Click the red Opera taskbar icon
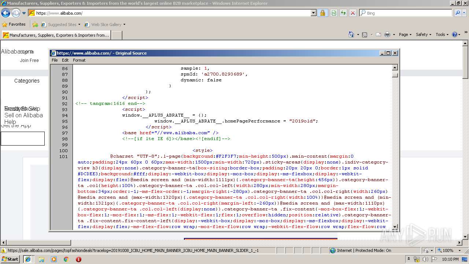This screenshot has height=264, width=469. point(78,259)
